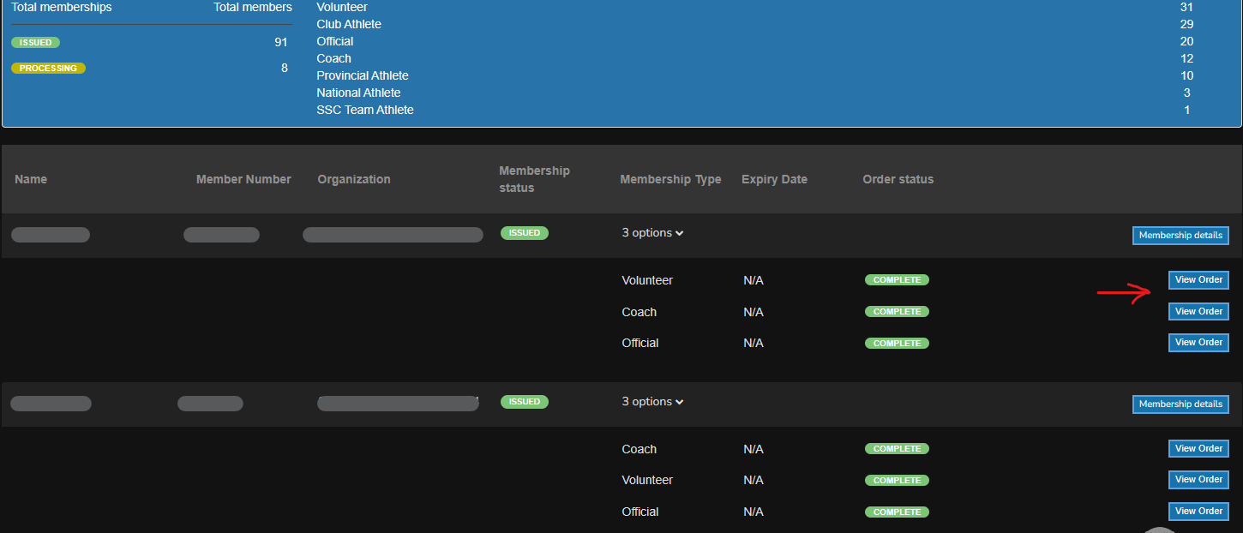This screenshot has height=533, width=1243.
Task: Sort by the Member Number column header
Action: (243, 180)
